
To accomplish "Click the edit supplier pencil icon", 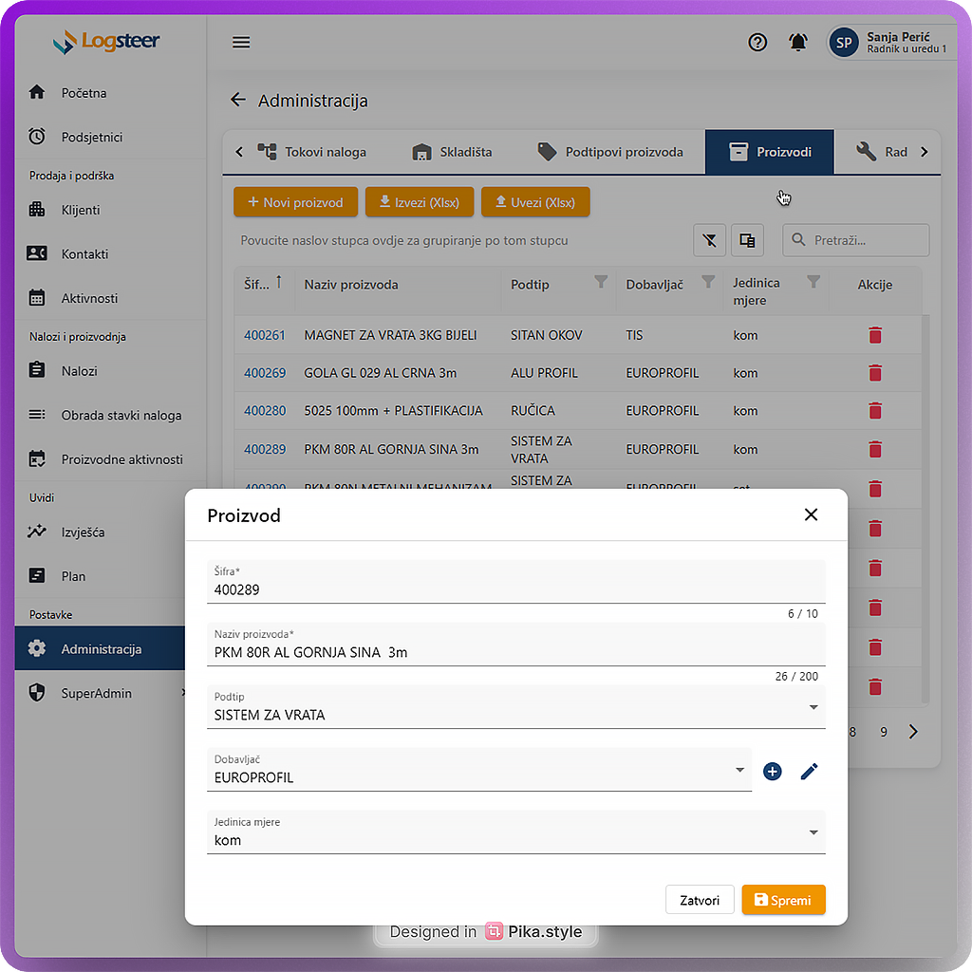I will 809,772.
